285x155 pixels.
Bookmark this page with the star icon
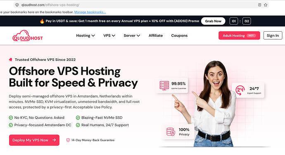pos(266,5)
